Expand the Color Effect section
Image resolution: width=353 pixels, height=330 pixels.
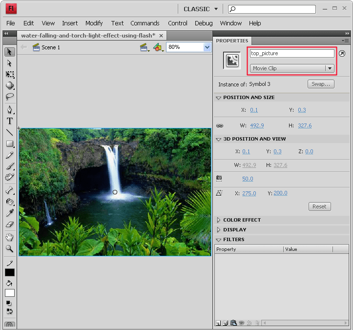pos(219,220)
